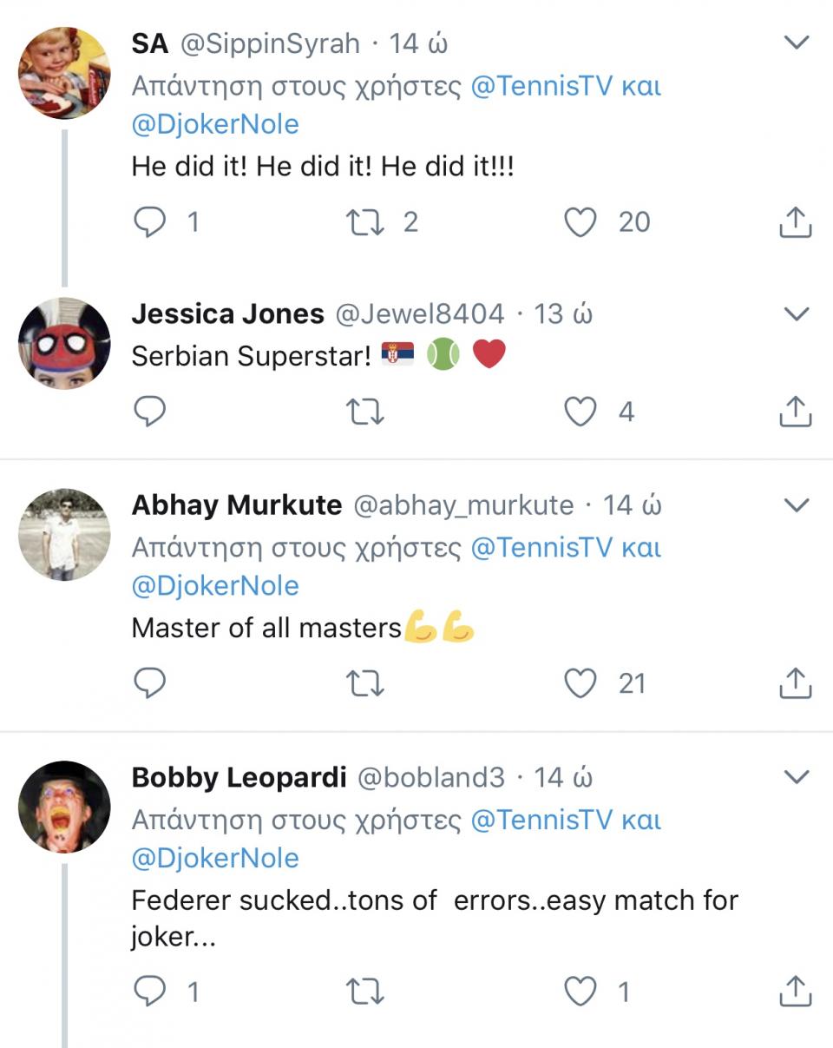Retweet Bobby Leopardi's Federer tweet
Viewport: 833px width, 1048px height.
coord(364,991)
